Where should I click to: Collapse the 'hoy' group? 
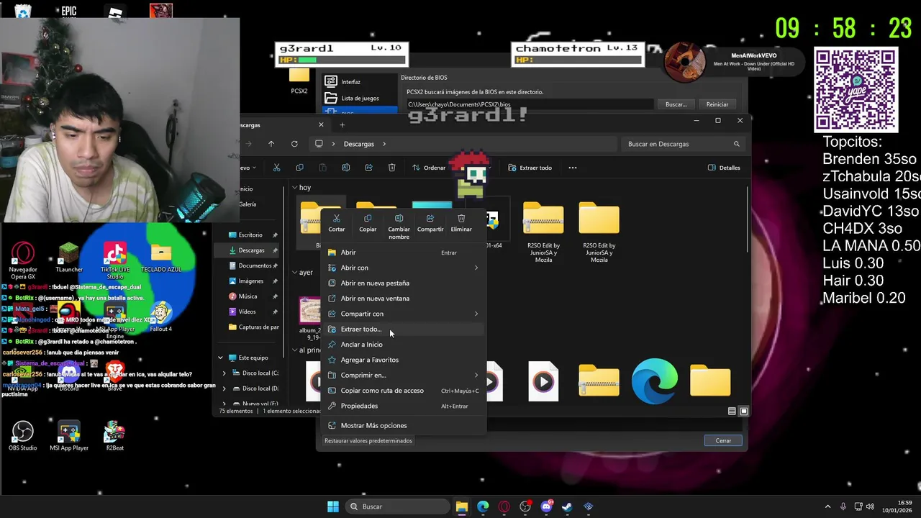click(295, 188)
